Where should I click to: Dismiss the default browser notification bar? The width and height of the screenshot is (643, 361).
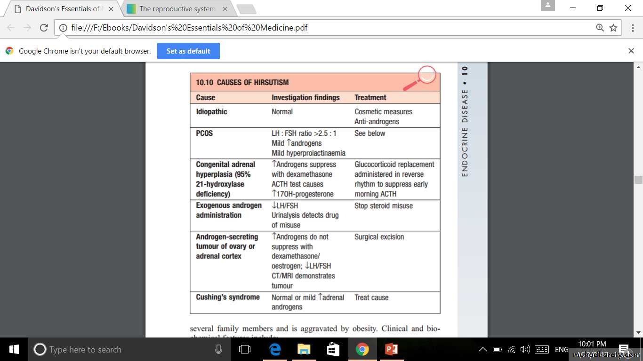click(x=631, y=51)
